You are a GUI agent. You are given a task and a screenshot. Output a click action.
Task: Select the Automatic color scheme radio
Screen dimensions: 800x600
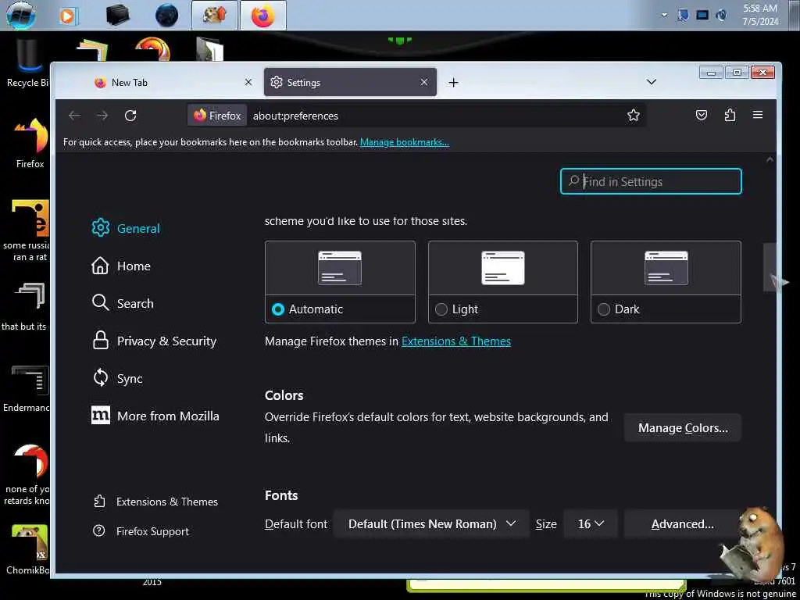pyautogui.click(x=278, y=309)
